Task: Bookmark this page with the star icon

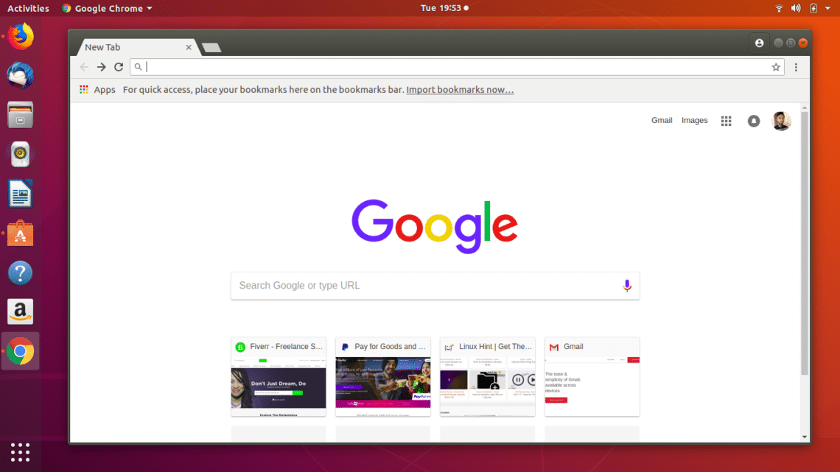Action: [x=776, y=67]
